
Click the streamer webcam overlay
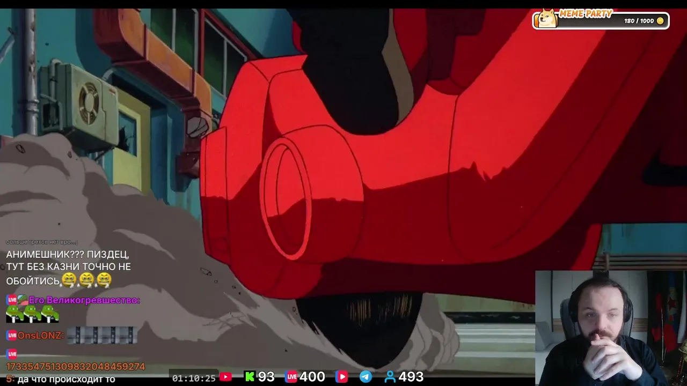pyautogui.click(x=611, y=328)
